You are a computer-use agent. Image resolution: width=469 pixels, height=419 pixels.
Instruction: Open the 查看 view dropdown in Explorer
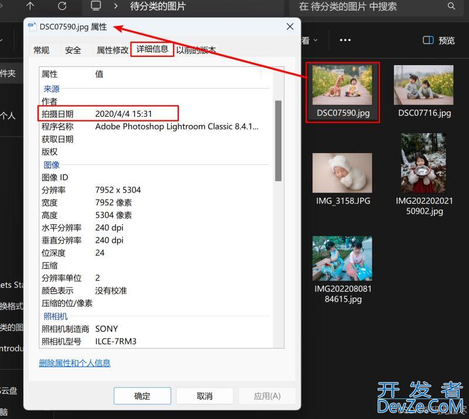click(x=310, y=40)
